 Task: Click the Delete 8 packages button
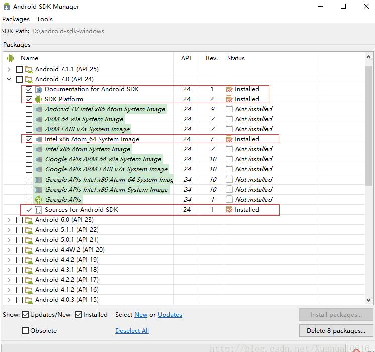pyautogui.click(x=336, y=331)
